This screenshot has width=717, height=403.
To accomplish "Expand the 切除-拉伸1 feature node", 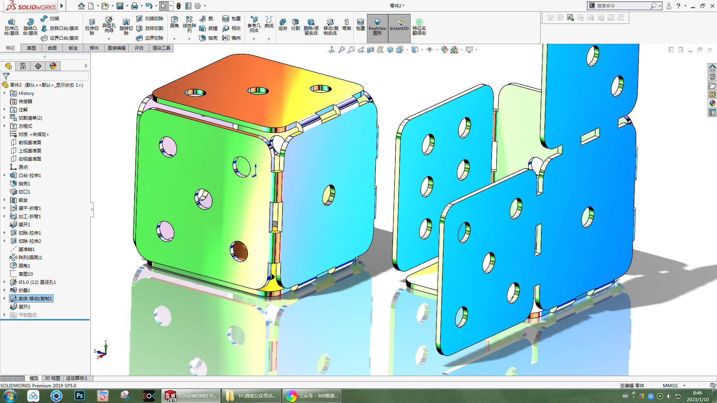I will click(x=4, y=233).
